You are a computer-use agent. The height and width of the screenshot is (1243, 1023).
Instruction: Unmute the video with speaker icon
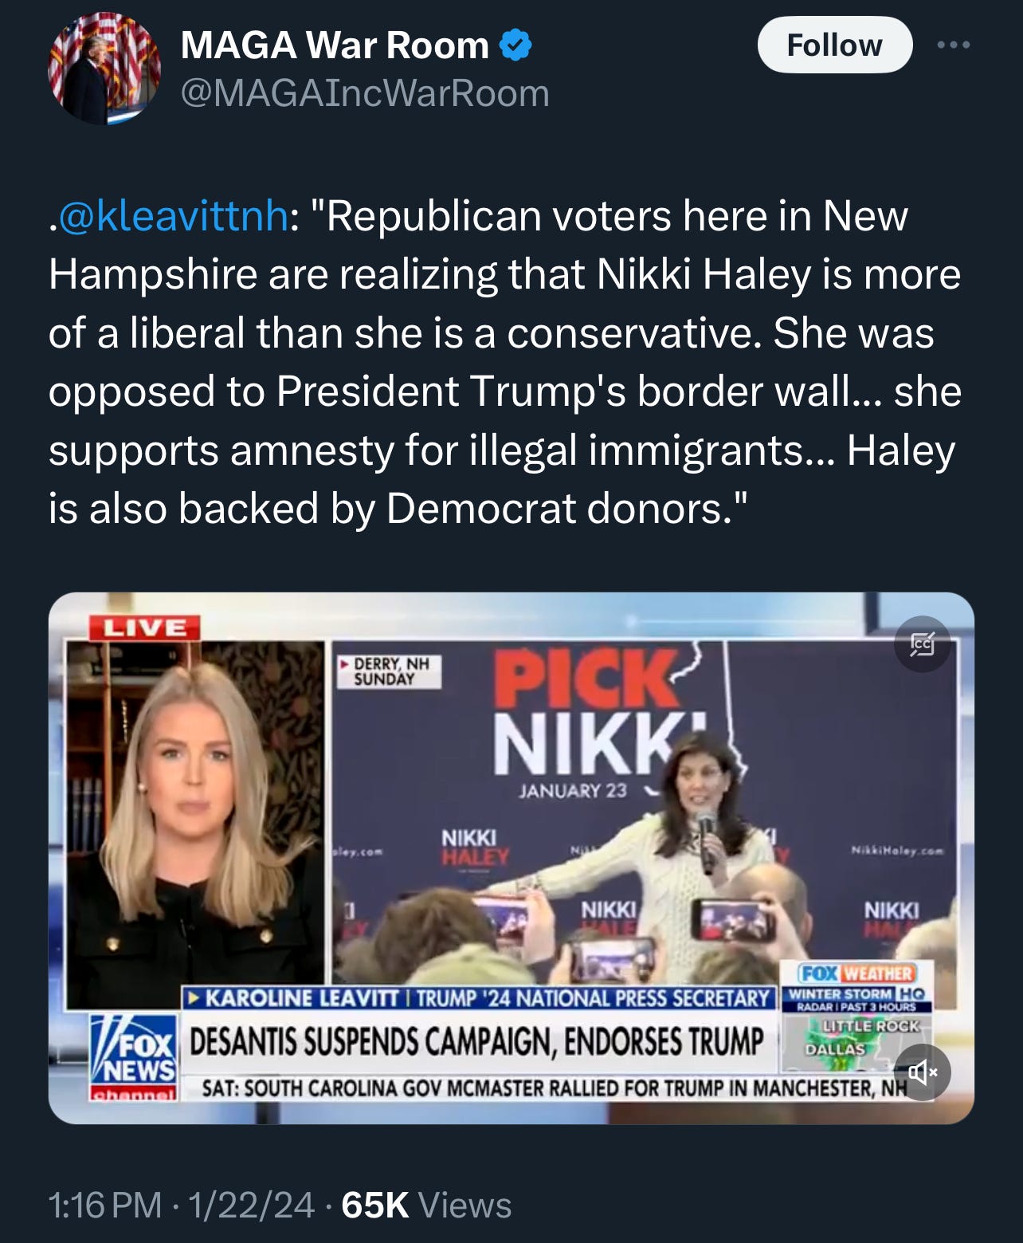(x=923, y=1072)
